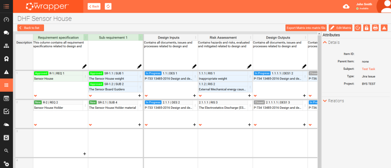Open the dashboard gauge icon in sidebar
This screenshot has height=168, width=391.
click(6, 19)
